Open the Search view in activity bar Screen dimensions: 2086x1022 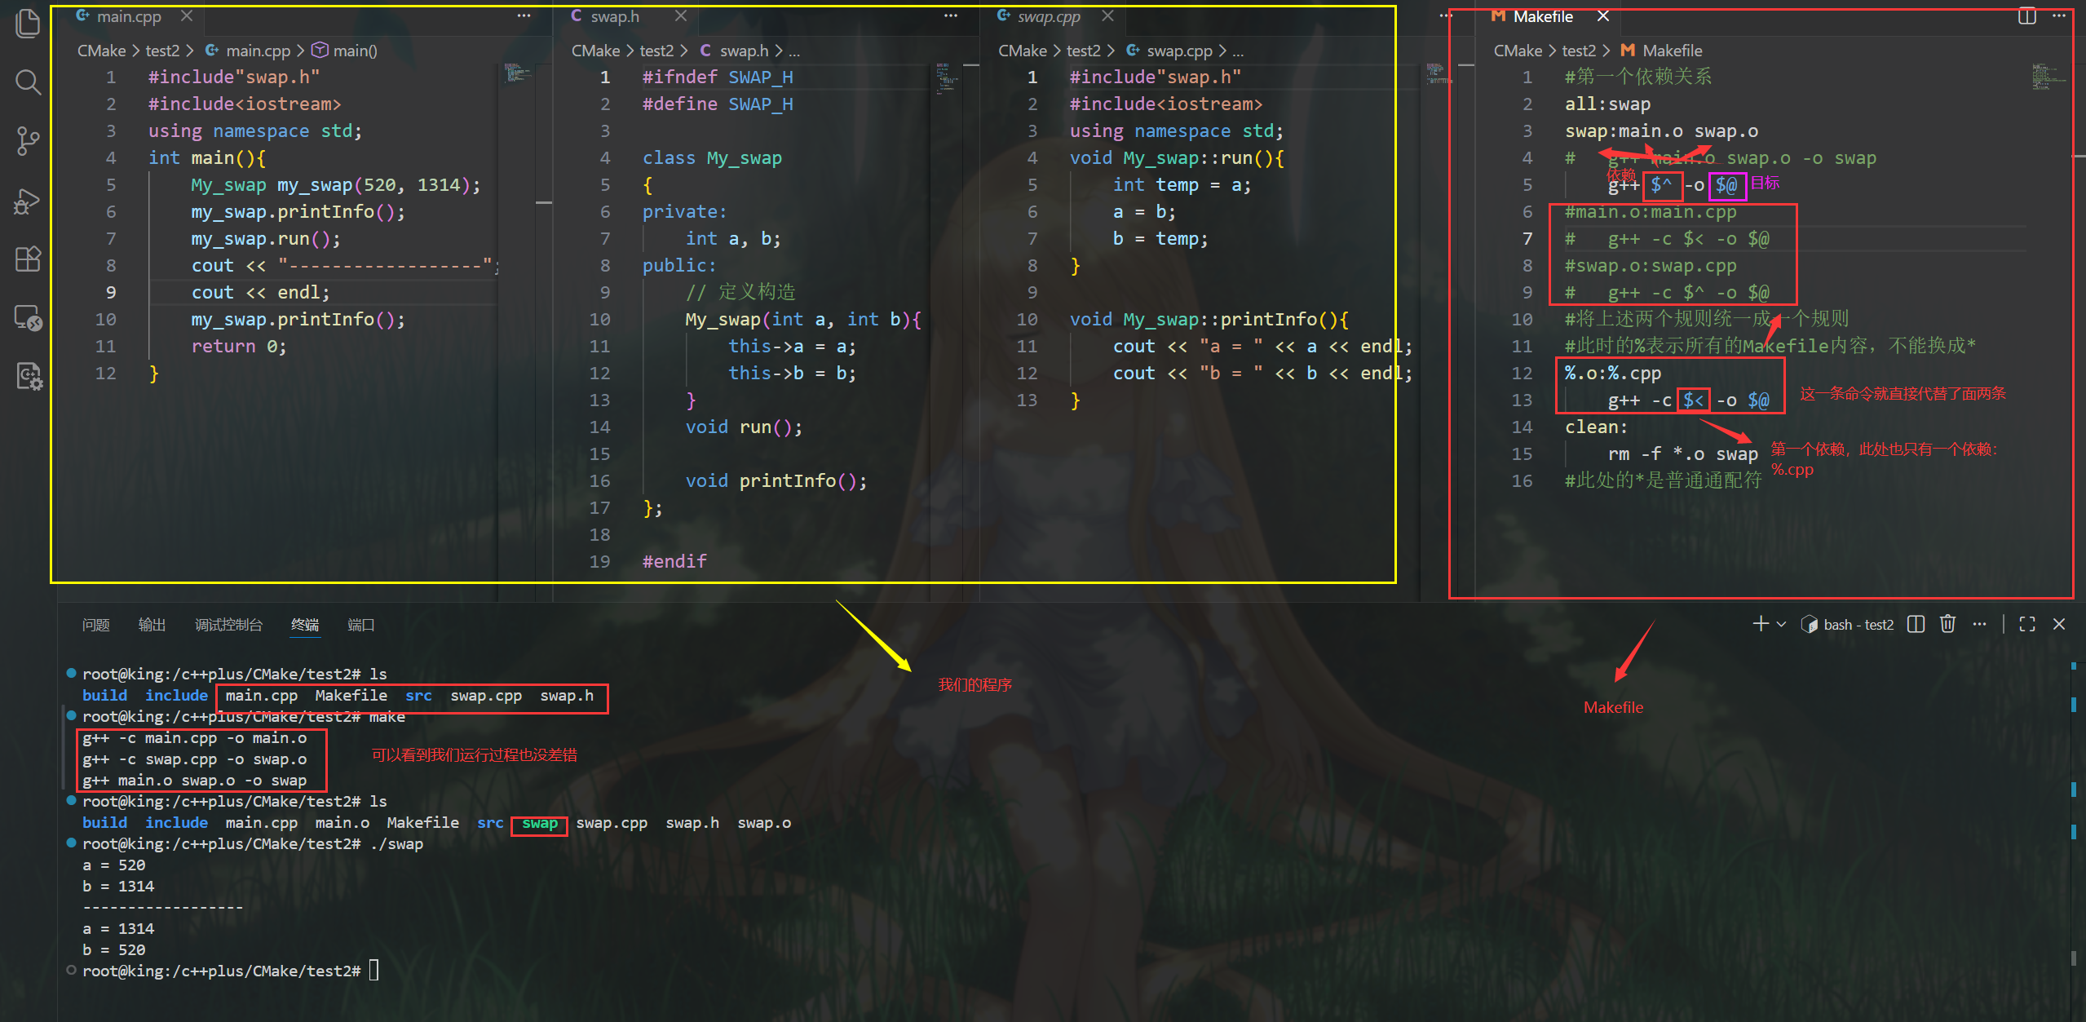pyautogui.click(x=28, y=82)
